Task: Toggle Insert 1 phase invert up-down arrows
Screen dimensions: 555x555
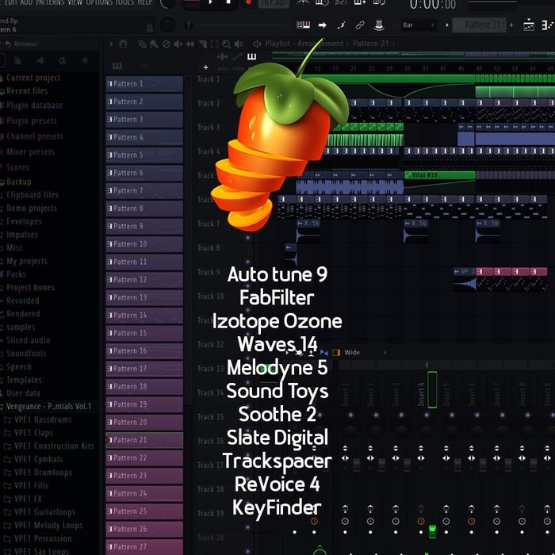Action: pos(345,448)
